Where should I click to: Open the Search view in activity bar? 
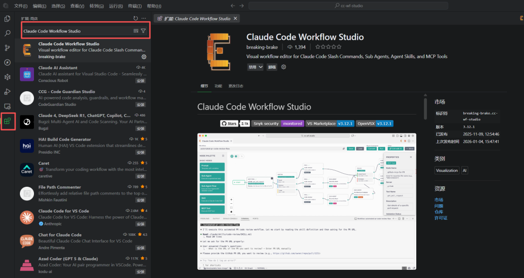click(7, 33)
